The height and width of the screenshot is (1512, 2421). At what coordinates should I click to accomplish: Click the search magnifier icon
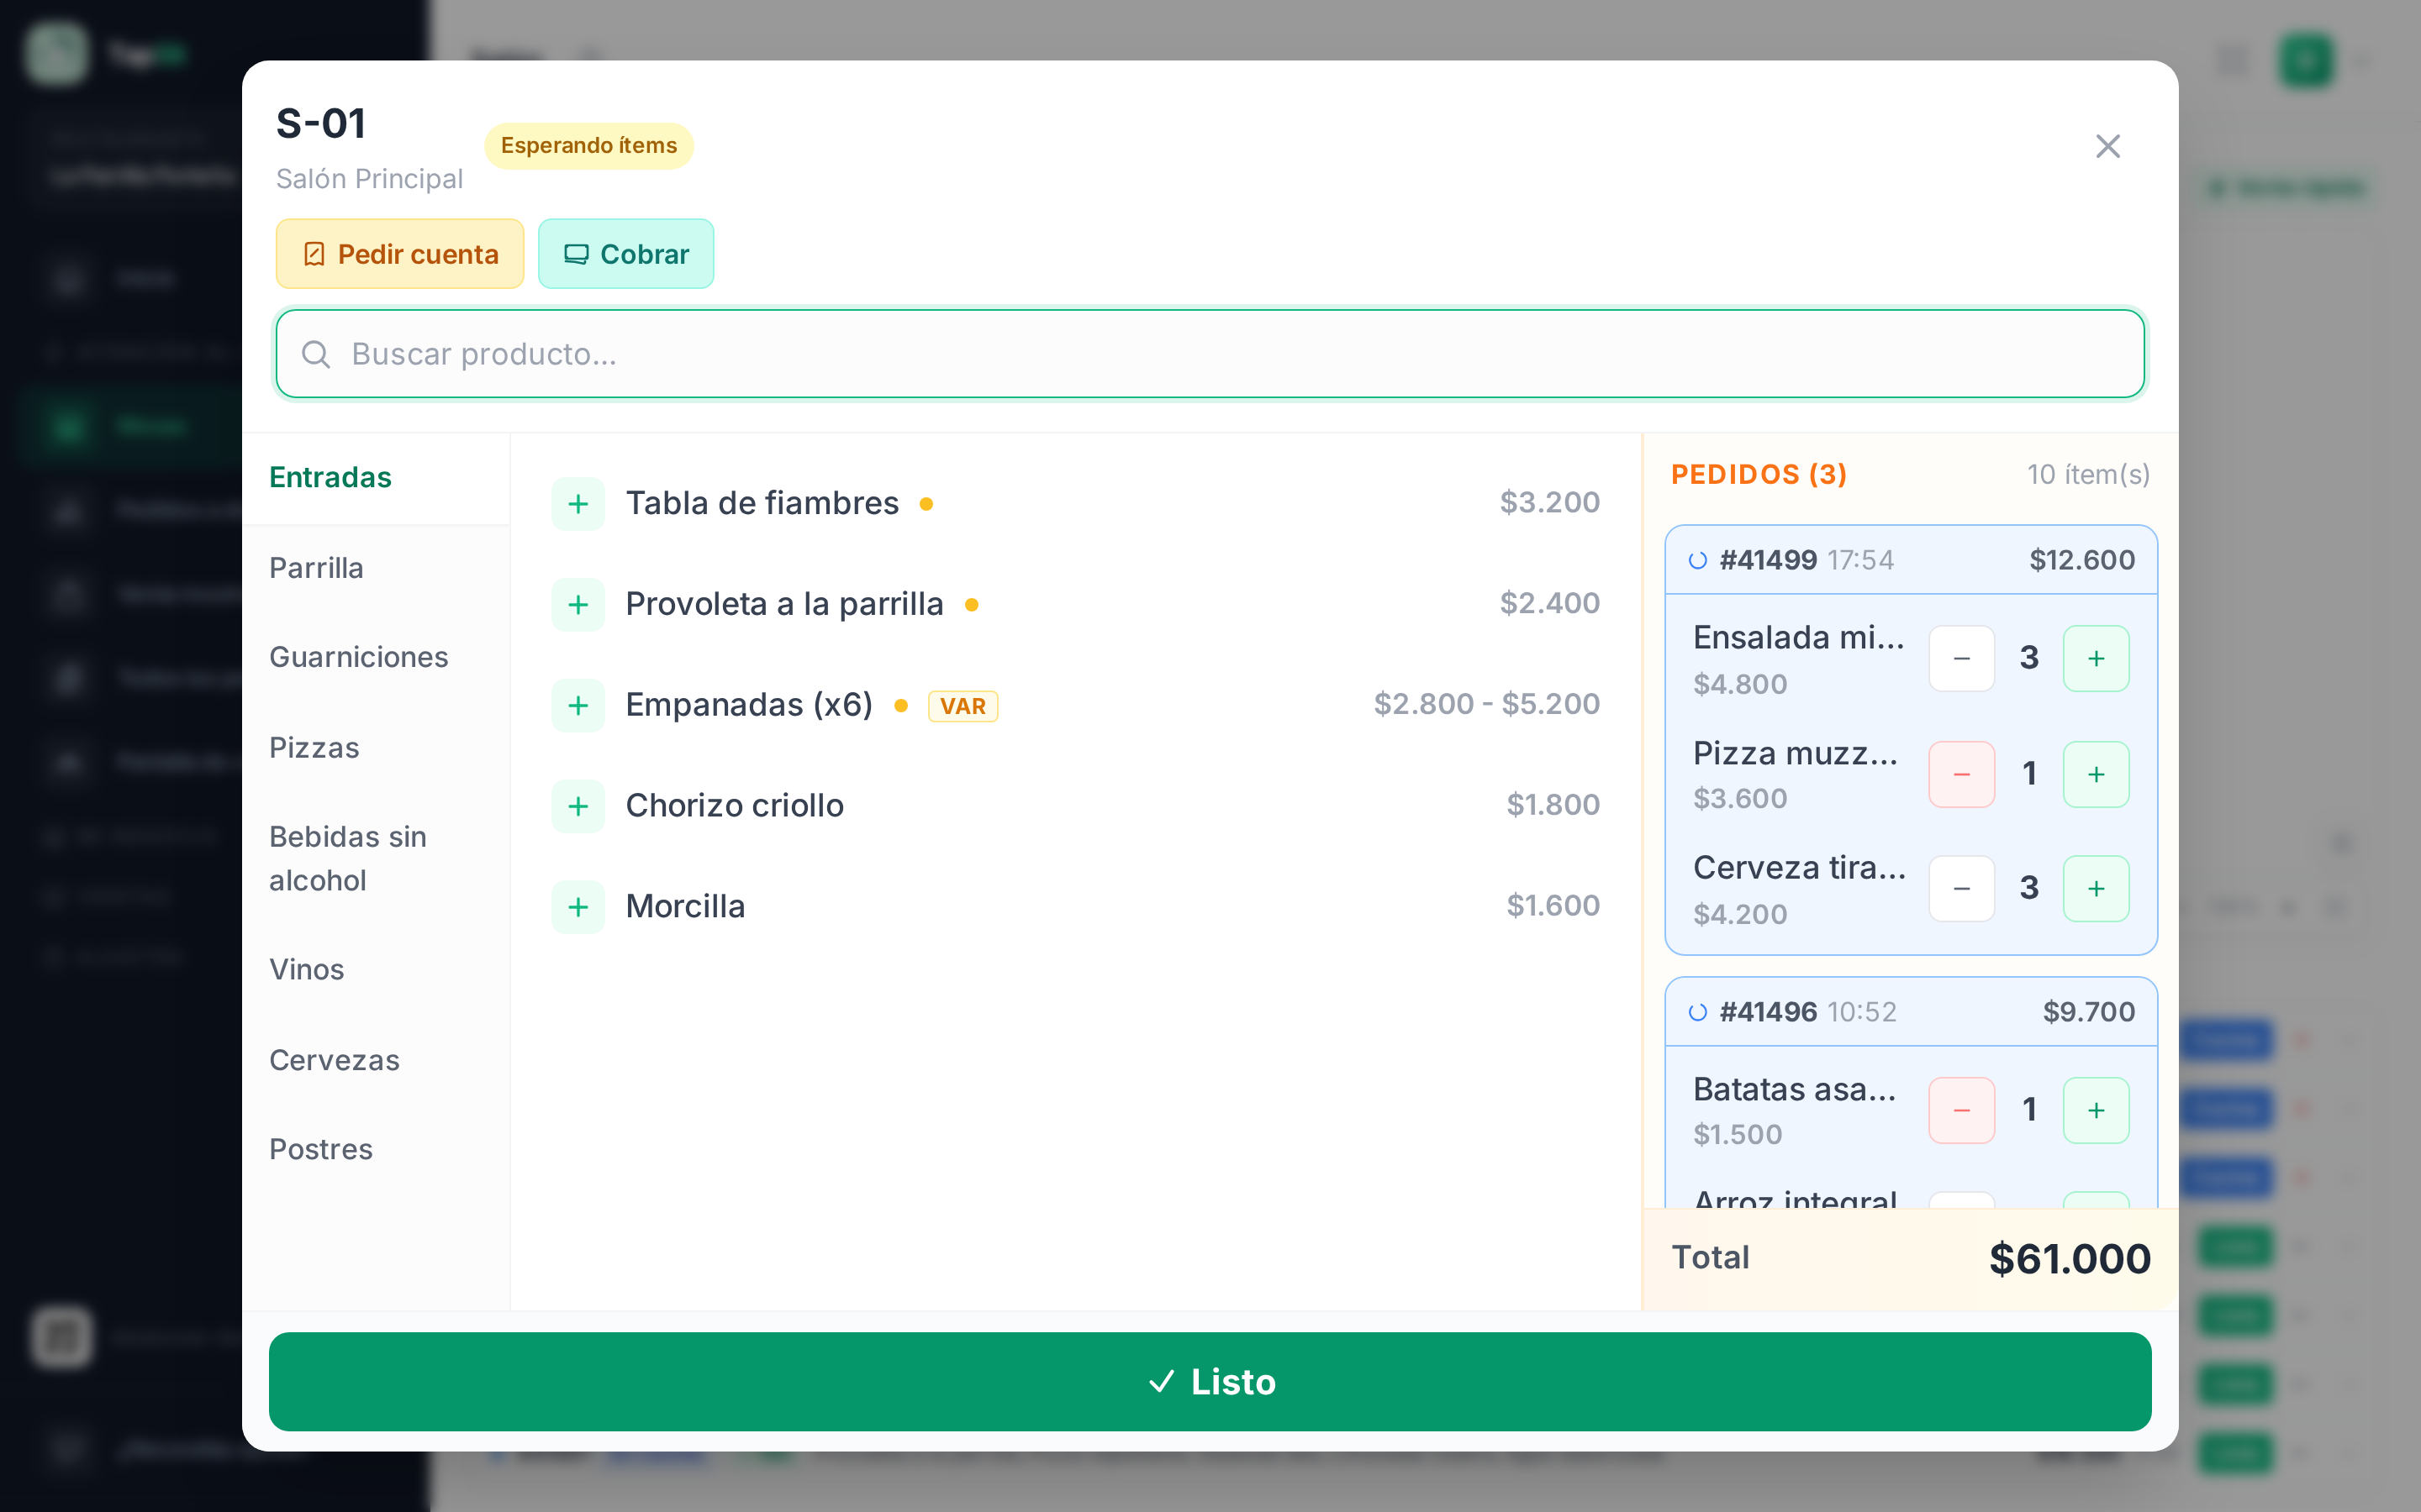tap(316, 354)
